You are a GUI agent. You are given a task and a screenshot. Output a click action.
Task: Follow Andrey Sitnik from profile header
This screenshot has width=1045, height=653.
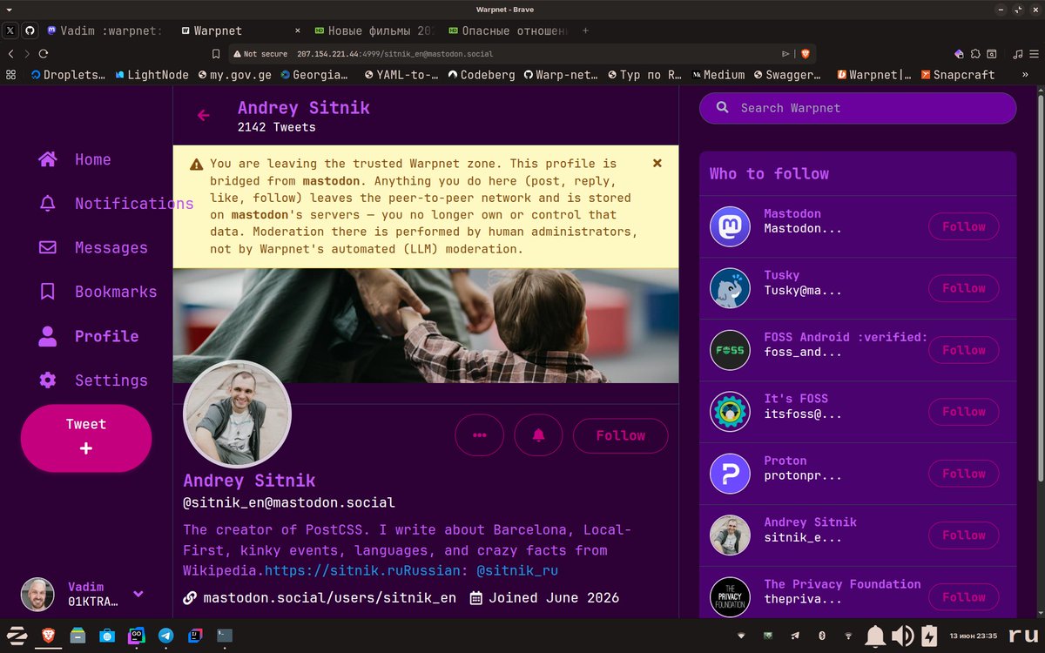(x=620, y=435)
